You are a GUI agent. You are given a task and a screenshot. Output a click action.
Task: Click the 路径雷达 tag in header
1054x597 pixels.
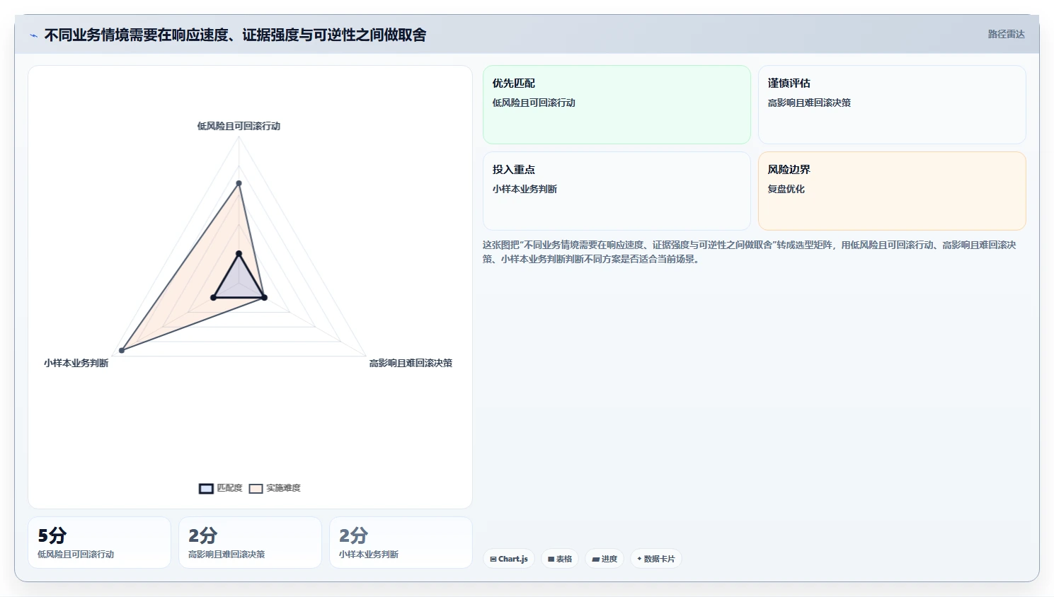click(x=1006, y=34)
